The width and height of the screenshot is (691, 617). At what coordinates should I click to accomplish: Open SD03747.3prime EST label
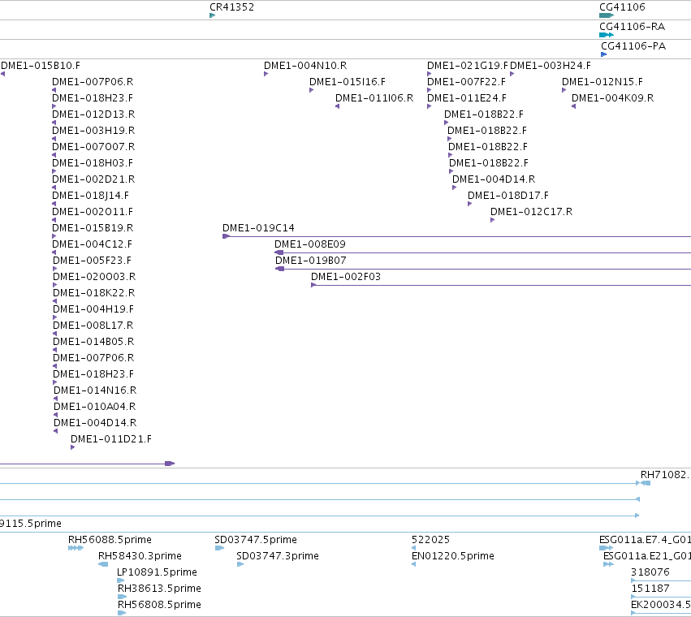click(278, 556)
